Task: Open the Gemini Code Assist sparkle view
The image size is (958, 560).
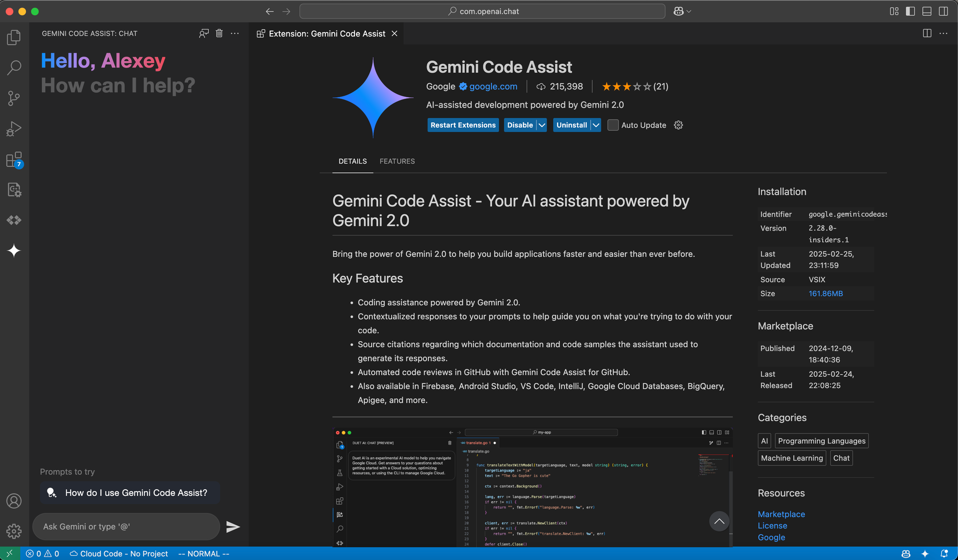Action: click(14, 250)
